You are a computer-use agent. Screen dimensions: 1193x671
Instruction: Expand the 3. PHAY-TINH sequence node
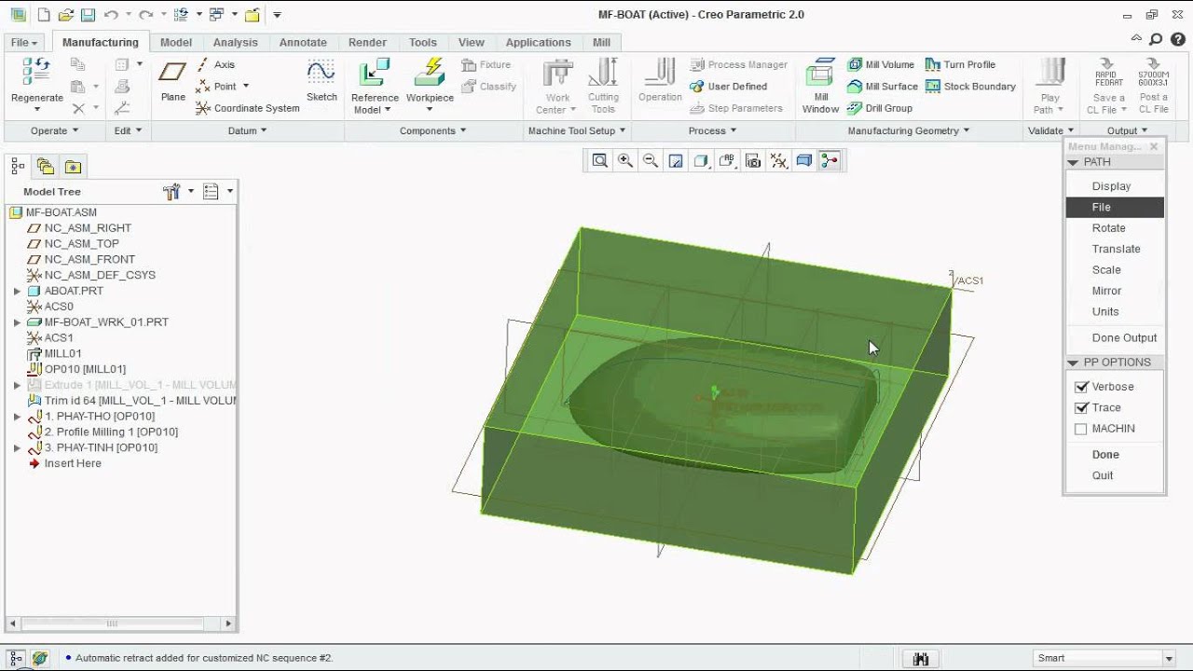tap(17, 448)
